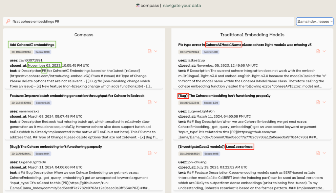The width and height of the screenshot is (336, 193).
Task: Click the navigate your data tagline
Action: pos(182,6)
